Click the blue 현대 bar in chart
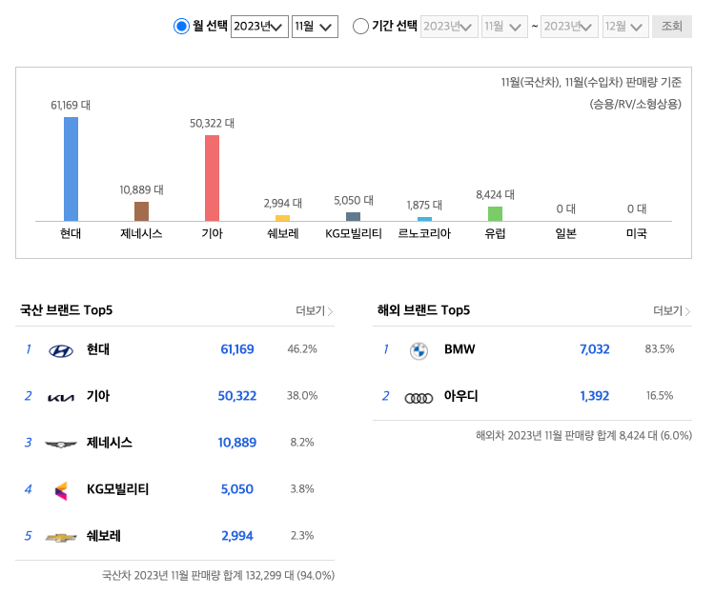The width and height of the screenshot is (715, 595). [71, 169]
